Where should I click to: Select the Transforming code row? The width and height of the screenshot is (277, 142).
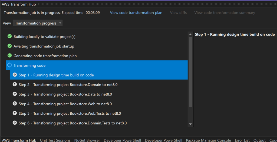97,65
